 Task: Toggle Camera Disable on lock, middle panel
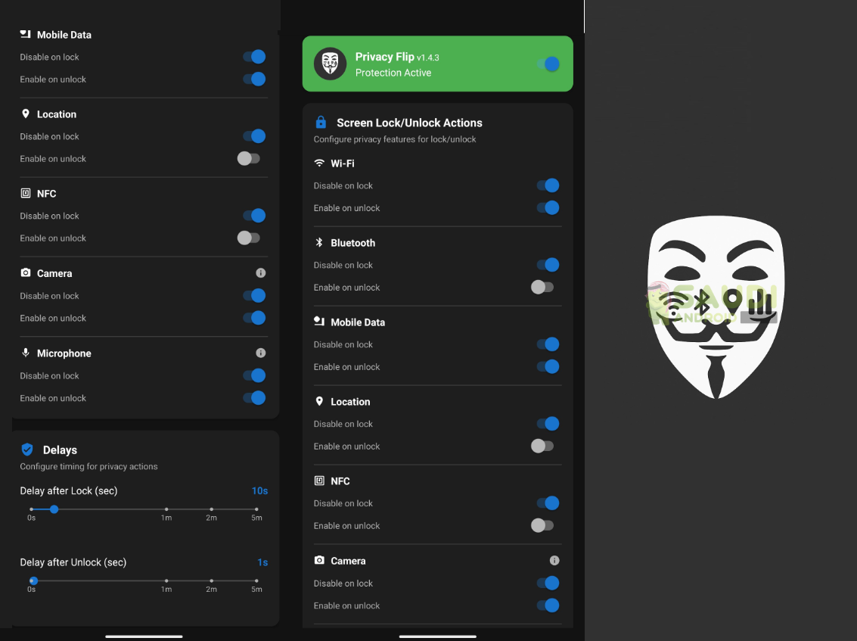(x=548, y=583)
